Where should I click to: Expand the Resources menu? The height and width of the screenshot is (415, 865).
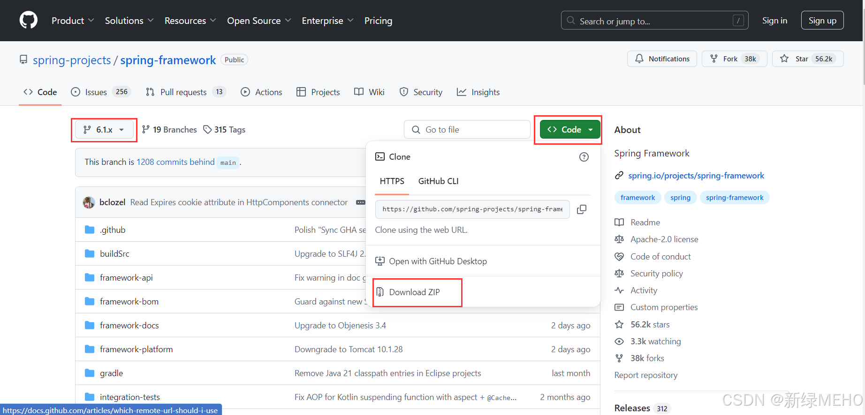(x=190, y=21)
